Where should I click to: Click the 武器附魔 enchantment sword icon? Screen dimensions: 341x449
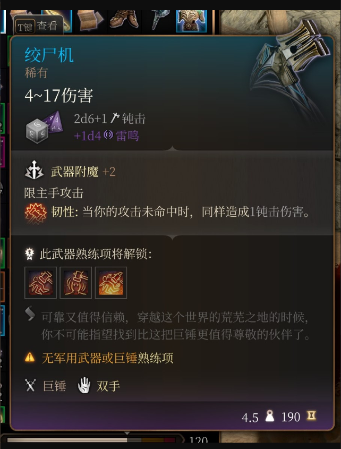coord(34,171)
